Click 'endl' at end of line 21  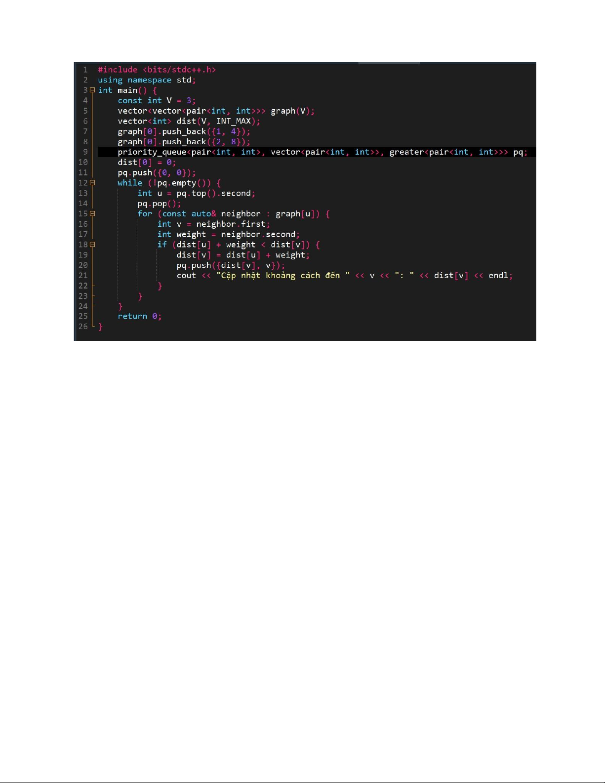tap(498, 276)
